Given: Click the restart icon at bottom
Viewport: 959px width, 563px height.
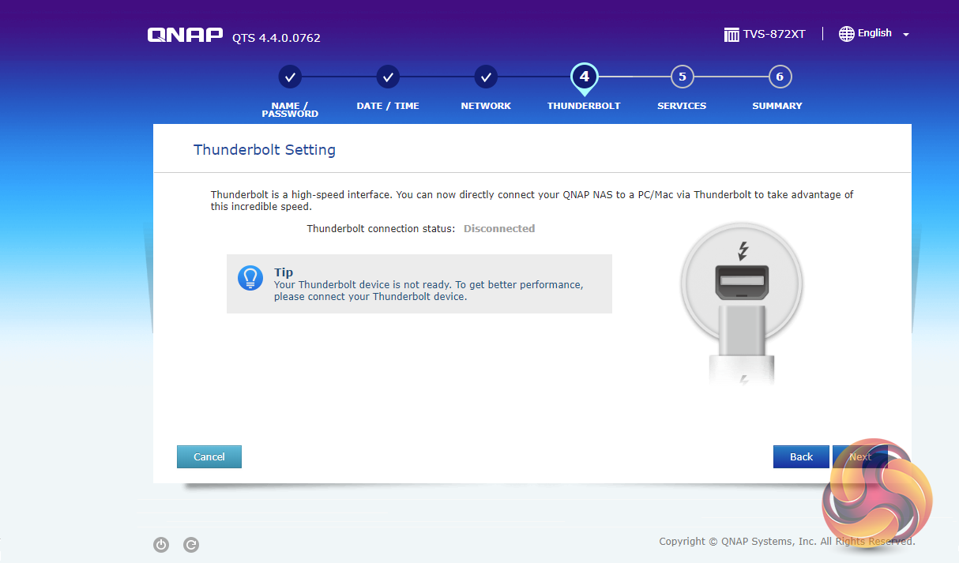Looking at the screenshot, I should (x=191, y=544).
